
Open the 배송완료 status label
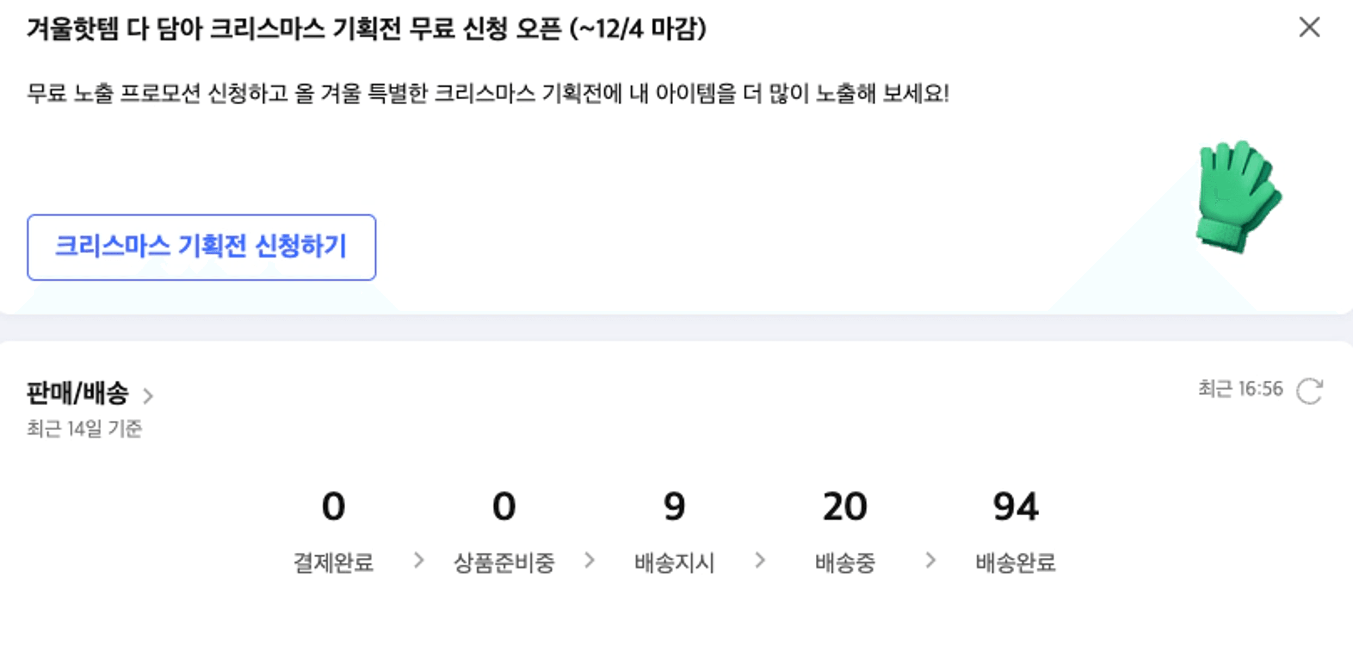point(1016,562)
